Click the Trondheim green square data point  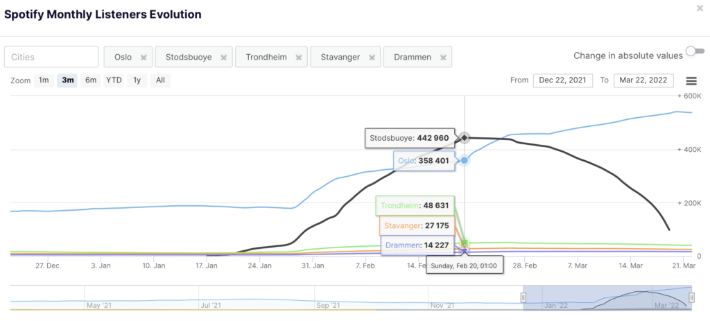coord(465,243)
